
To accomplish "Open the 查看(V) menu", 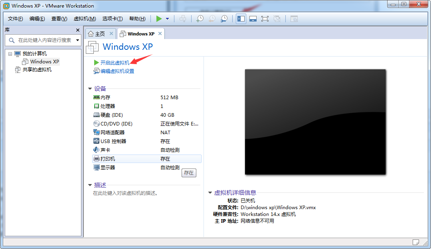I will coord(59,19).
